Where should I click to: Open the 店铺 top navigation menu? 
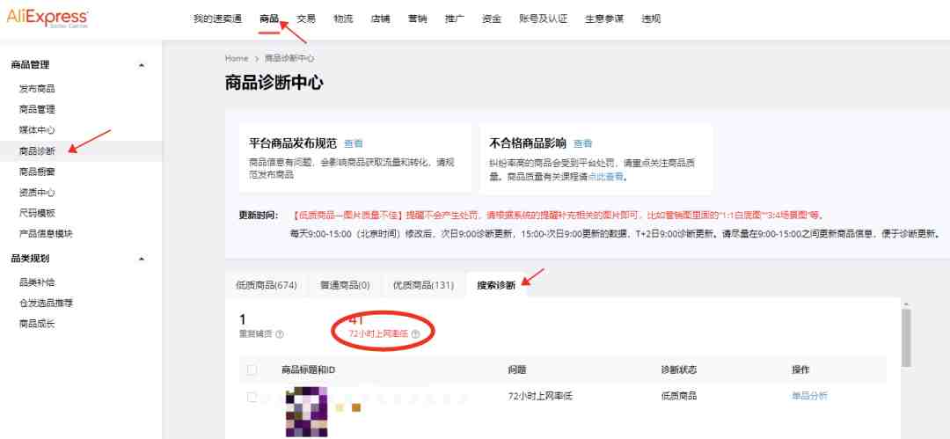coord(380,18)
